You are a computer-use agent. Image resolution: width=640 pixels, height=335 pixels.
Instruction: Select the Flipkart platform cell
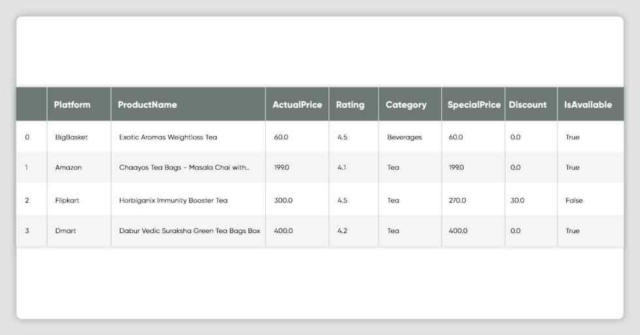click(x=67, y=200)
